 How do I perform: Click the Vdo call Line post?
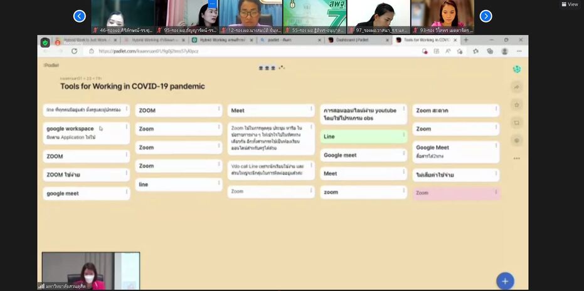click(271, 170)
